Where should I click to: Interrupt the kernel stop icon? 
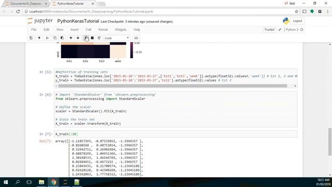coord(92,38)
